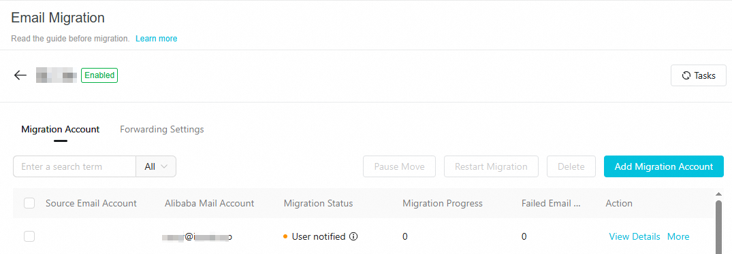Tick the first row's checkbox
This screenshot has height=254, width=732.
coord(29,236)
